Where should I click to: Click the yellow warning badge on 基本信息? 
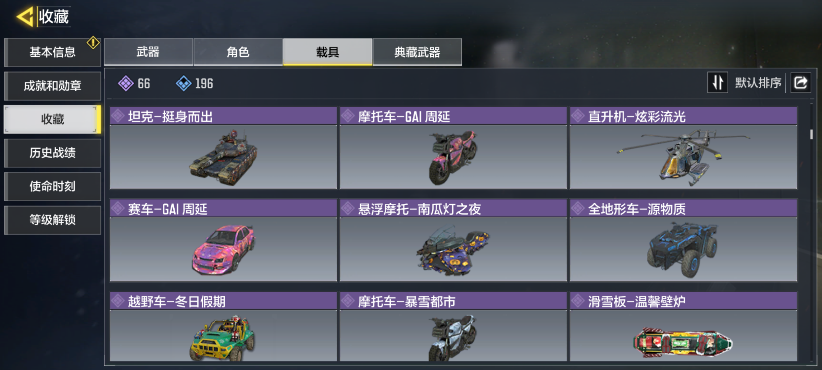(x=93, y=43)
